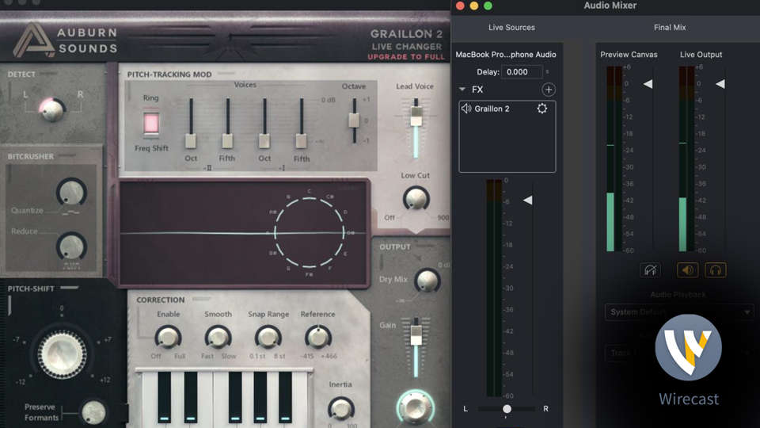Toggle the headphones monitor button
Viewport: 760px width, 428px height.
(x=716, y=269)
